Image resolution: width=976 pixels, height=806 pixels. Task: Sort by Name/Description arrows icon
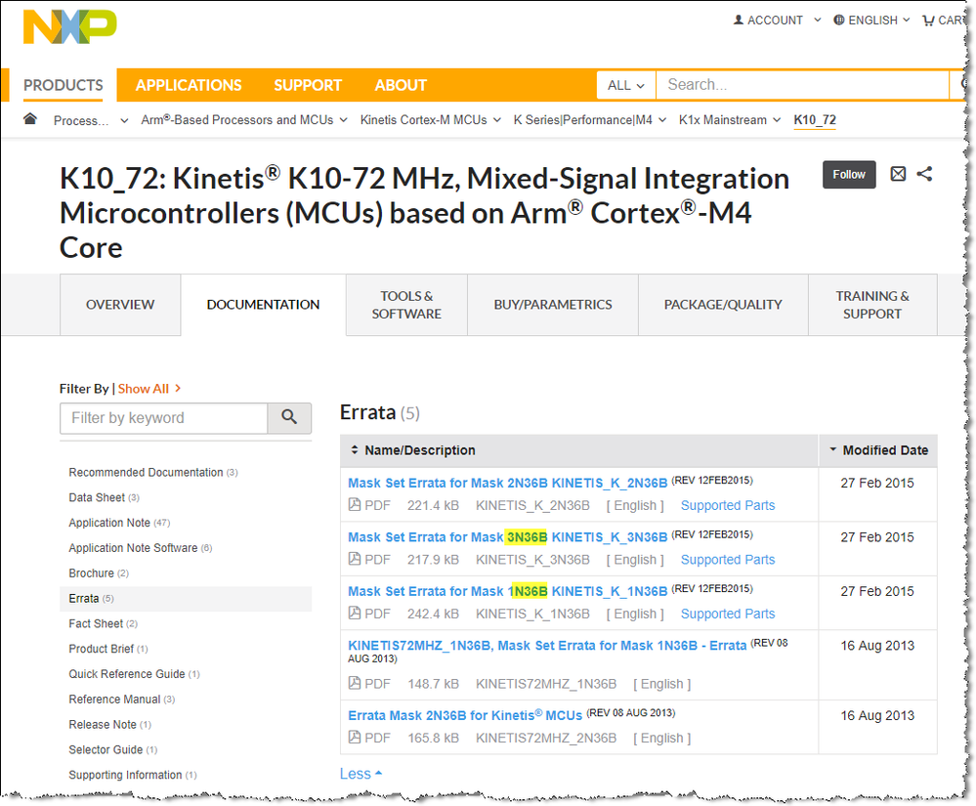point(355,450)
